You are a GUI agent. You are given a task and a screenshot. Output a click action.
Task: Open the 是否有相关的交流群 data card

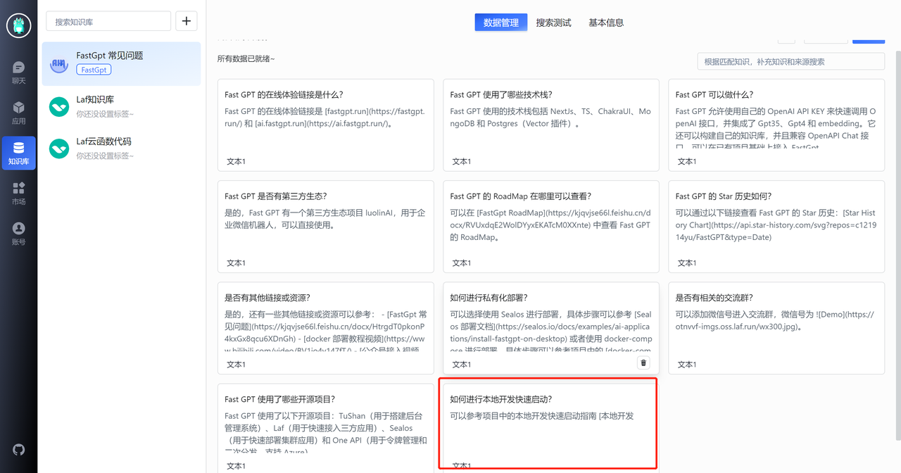click(x=776, y=327)
